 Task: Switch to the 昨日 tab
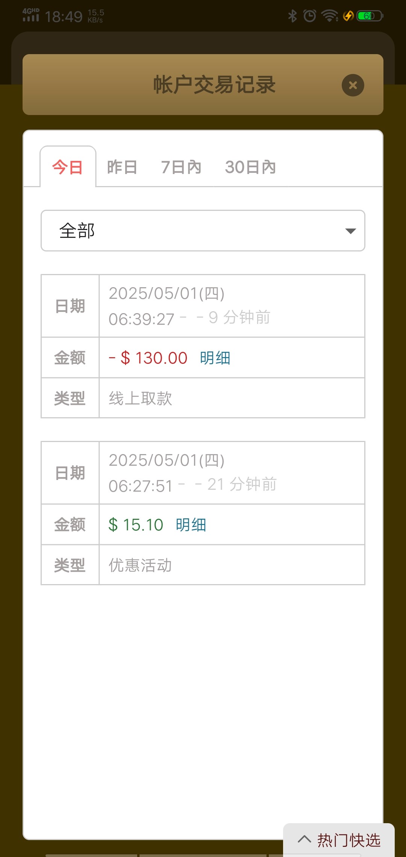pyautogui.click(x=122, y=167)
